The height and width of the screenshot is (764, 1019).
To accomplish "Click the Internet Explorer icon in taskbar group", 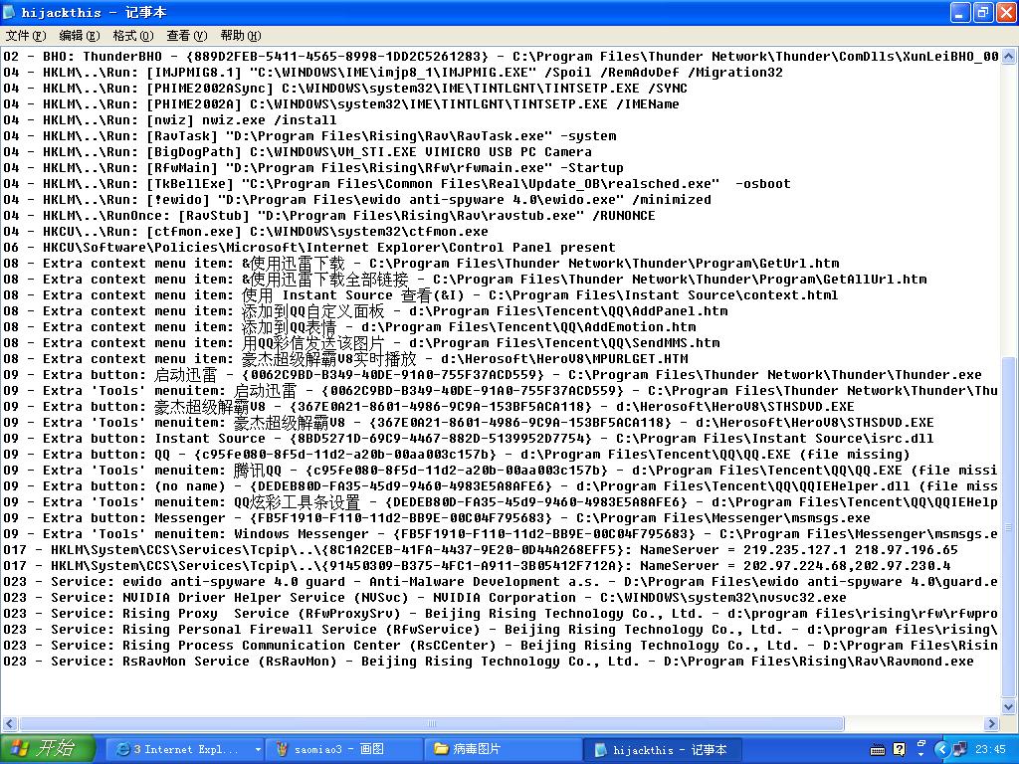I will [x=122, y=750].
